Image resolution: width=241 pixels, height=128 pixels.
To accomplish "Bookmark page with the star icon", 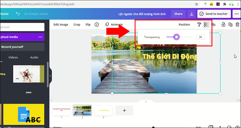I will tap(197, 4).
